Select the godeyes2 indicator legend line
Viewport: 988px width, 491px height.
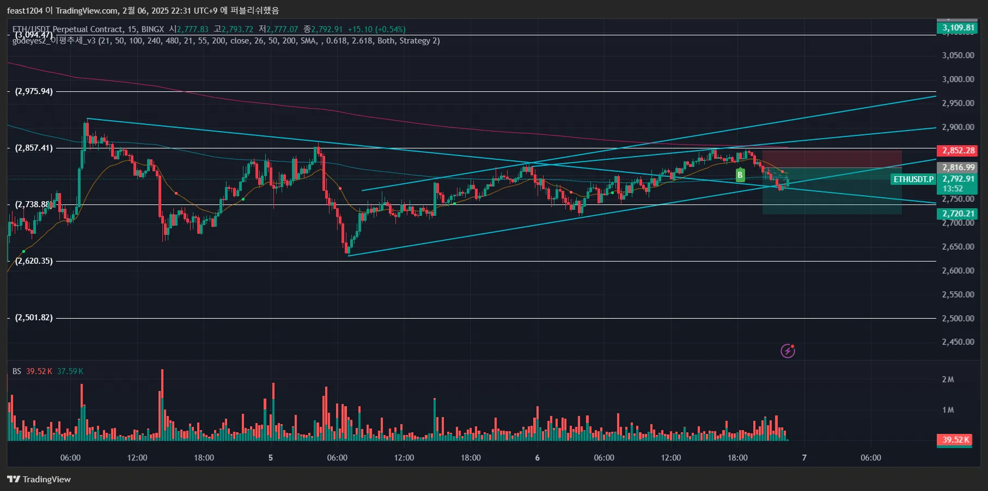click(x=226, y=41)
